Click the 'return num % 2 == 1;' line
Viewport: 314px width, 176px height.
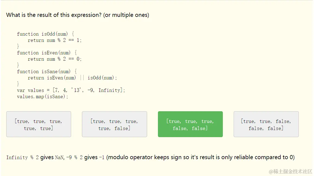[x=55, y=40]
